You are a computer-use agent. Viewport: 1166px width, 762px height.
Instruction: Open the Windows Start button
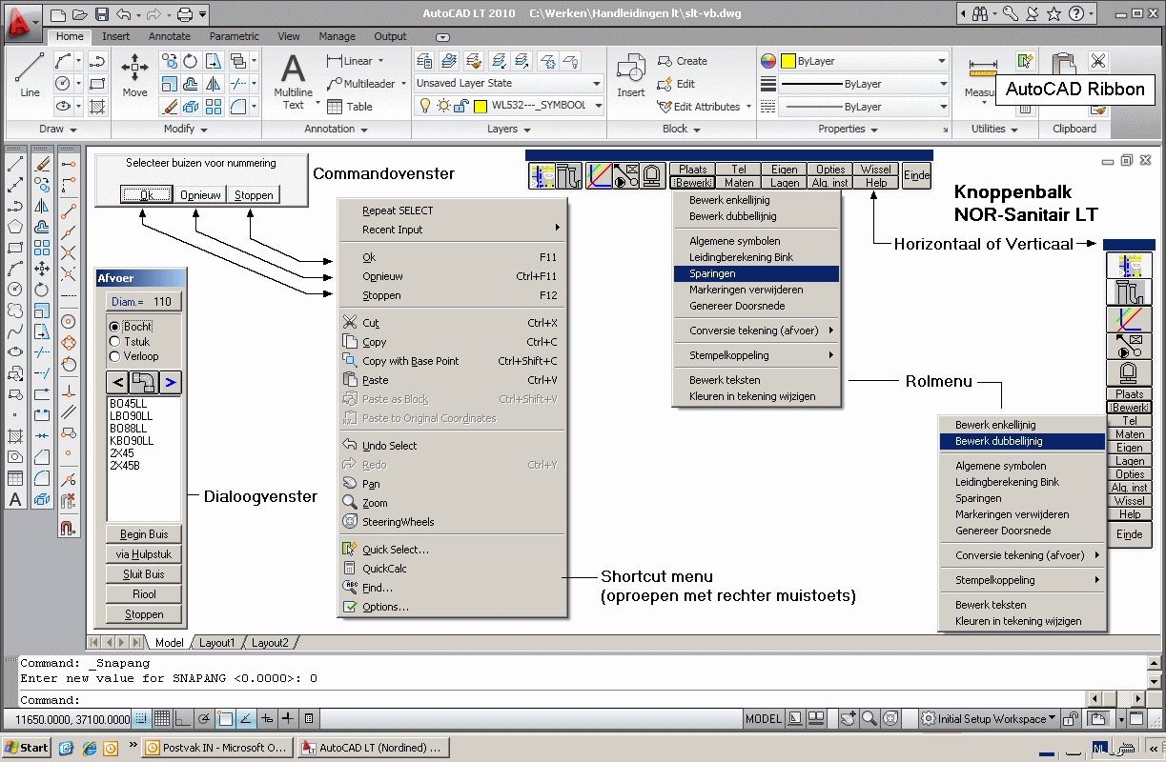click(27, 748)
